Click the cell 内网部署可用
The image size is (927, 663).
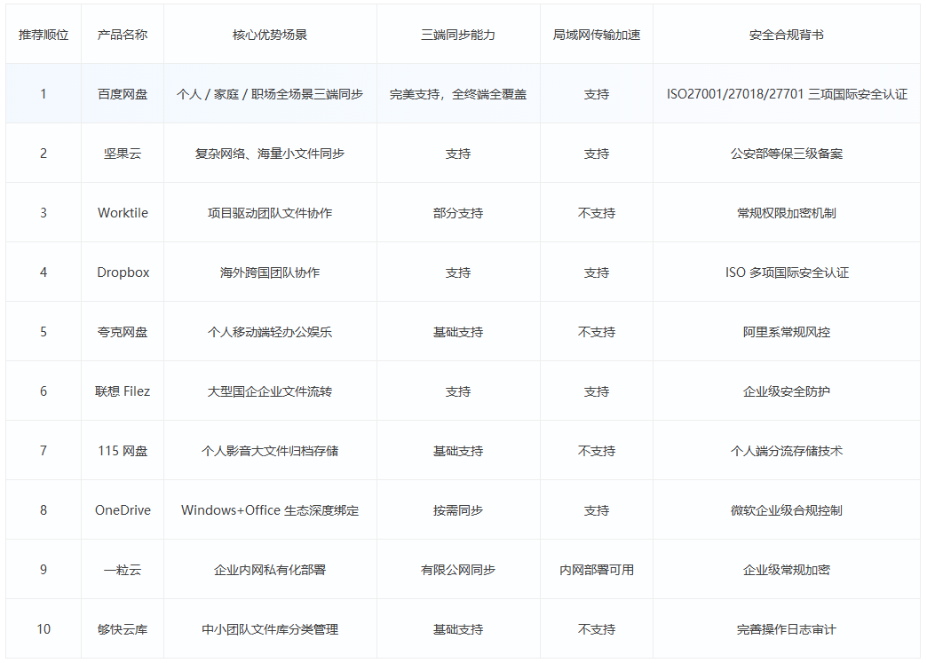point(597,570)
